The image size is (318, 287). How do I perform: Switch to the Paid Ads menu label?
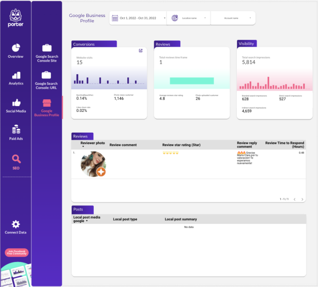pos(16,138)
